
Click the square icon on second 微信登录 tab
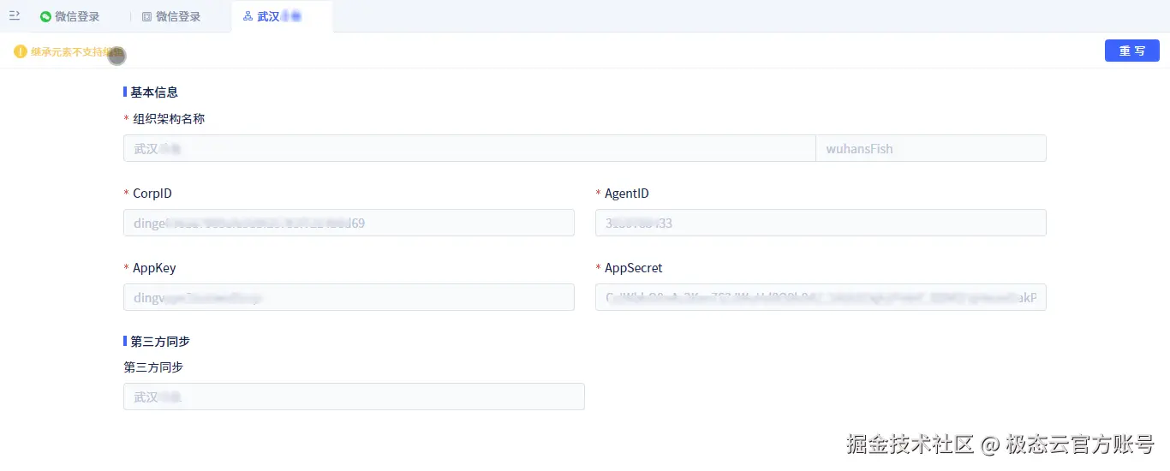146,16
